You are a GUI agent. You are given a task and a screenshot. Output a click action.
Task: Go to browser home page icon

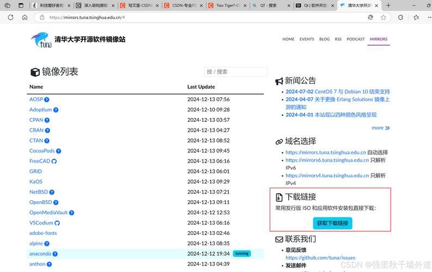coord(25,17)
